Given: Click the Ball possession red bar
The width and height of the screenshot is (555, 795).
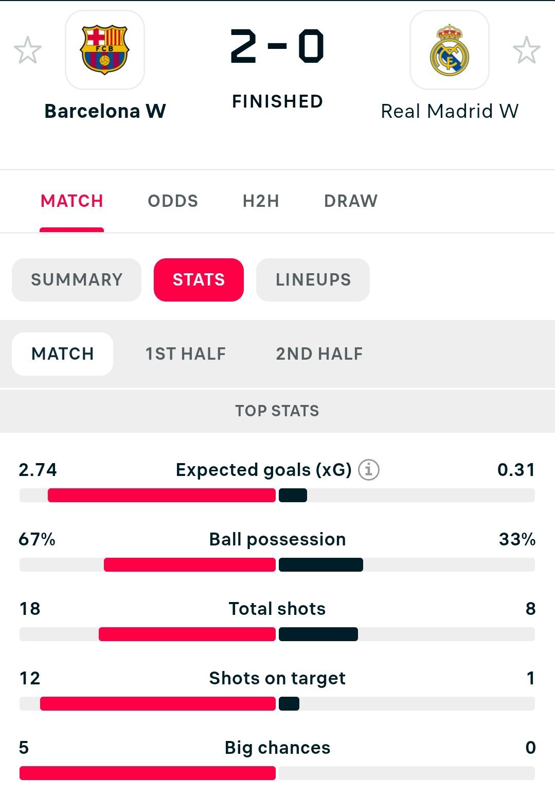Looking at the screenshot, I should pyautogui.click(x=189, y=565).
